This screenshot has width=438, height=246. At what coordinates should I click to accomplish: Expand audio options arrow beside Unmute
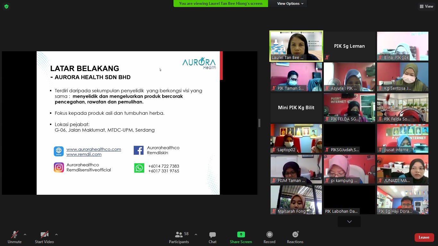[25, 234]
